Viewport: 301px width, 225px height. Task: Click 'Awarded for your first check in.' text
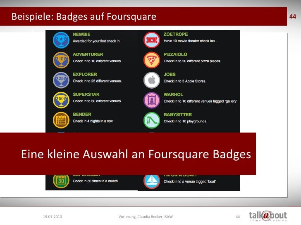pyautogui.click(x=97, y=41)
